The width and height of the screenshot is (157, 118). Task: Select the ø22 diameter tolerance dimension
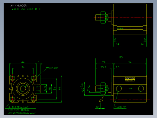82,88
